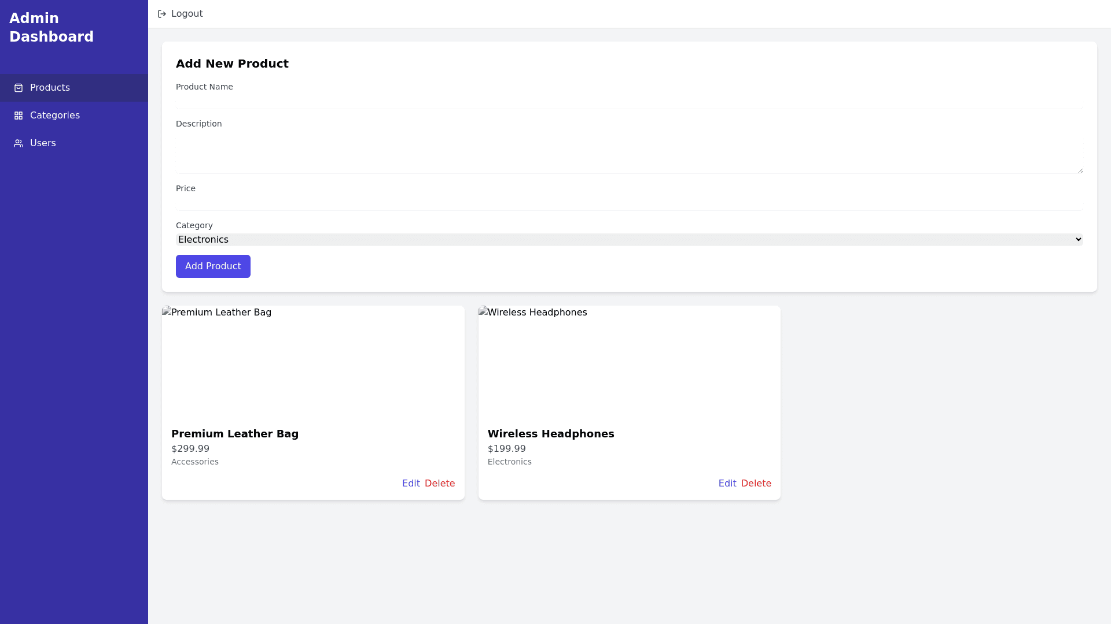
Task: Delete the Wireless Headphones product
Action: (x=756, y=483)
